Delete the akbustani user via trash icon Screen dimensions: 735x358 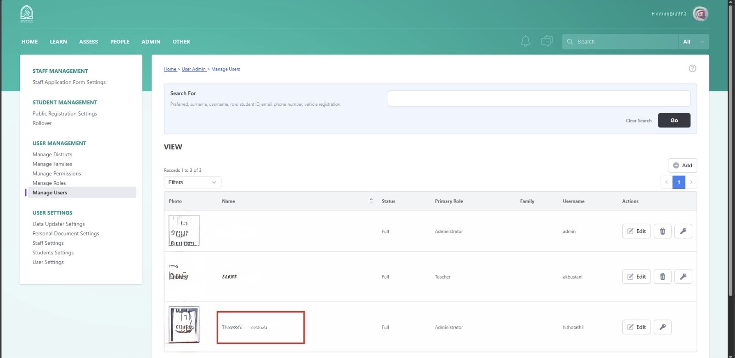(662, 277)
